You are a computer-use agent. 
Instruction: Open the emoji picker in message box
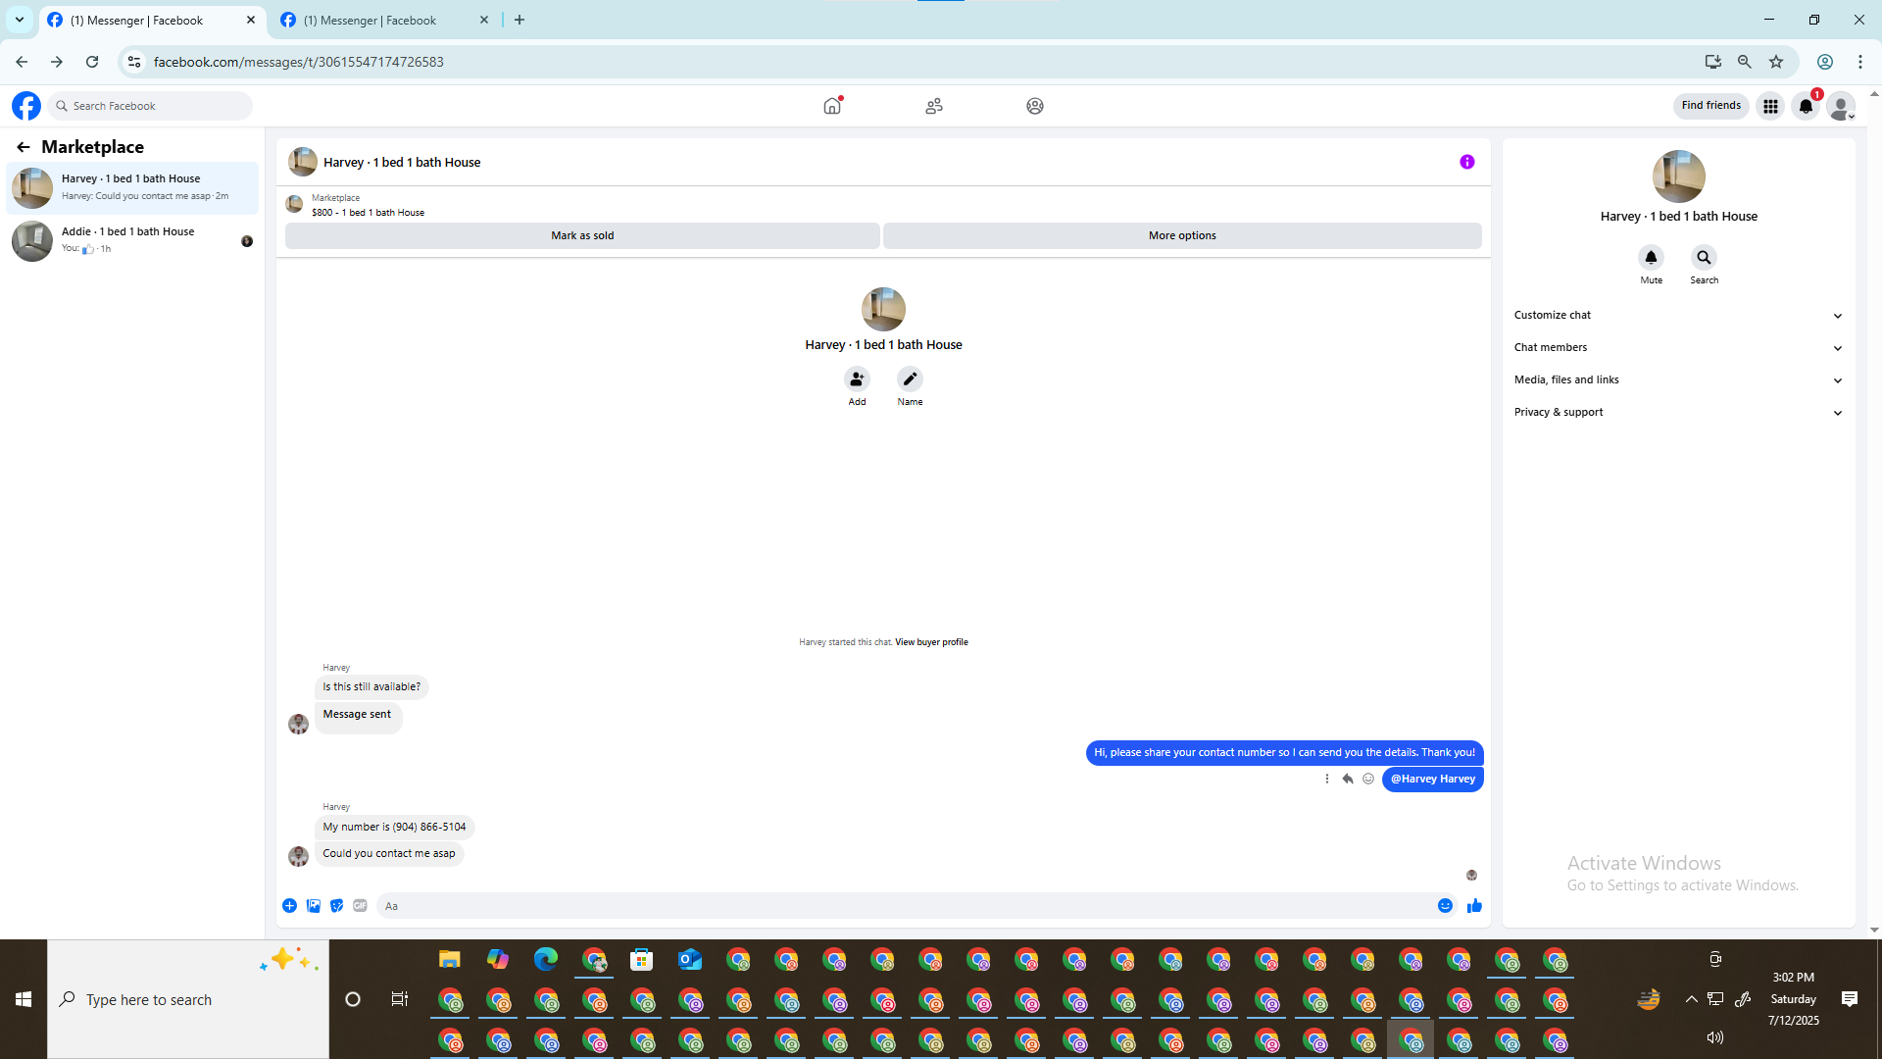coord(1445,906)
